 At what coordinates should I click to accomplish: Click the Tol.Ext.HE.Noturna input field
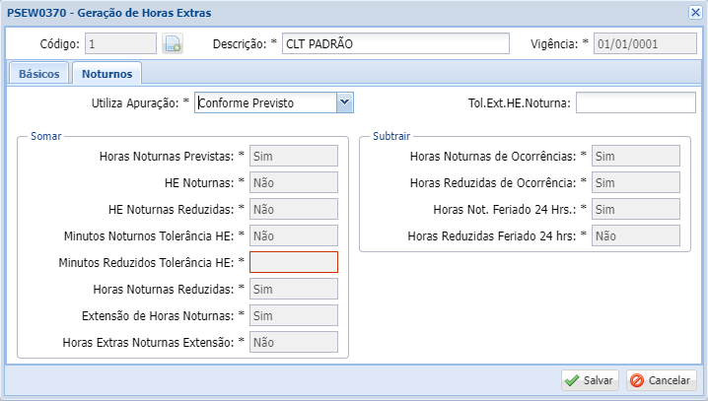[x=636, y=102]
